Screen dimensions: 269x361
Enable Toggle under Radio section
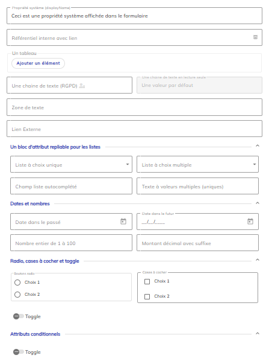tap(19, 316)
